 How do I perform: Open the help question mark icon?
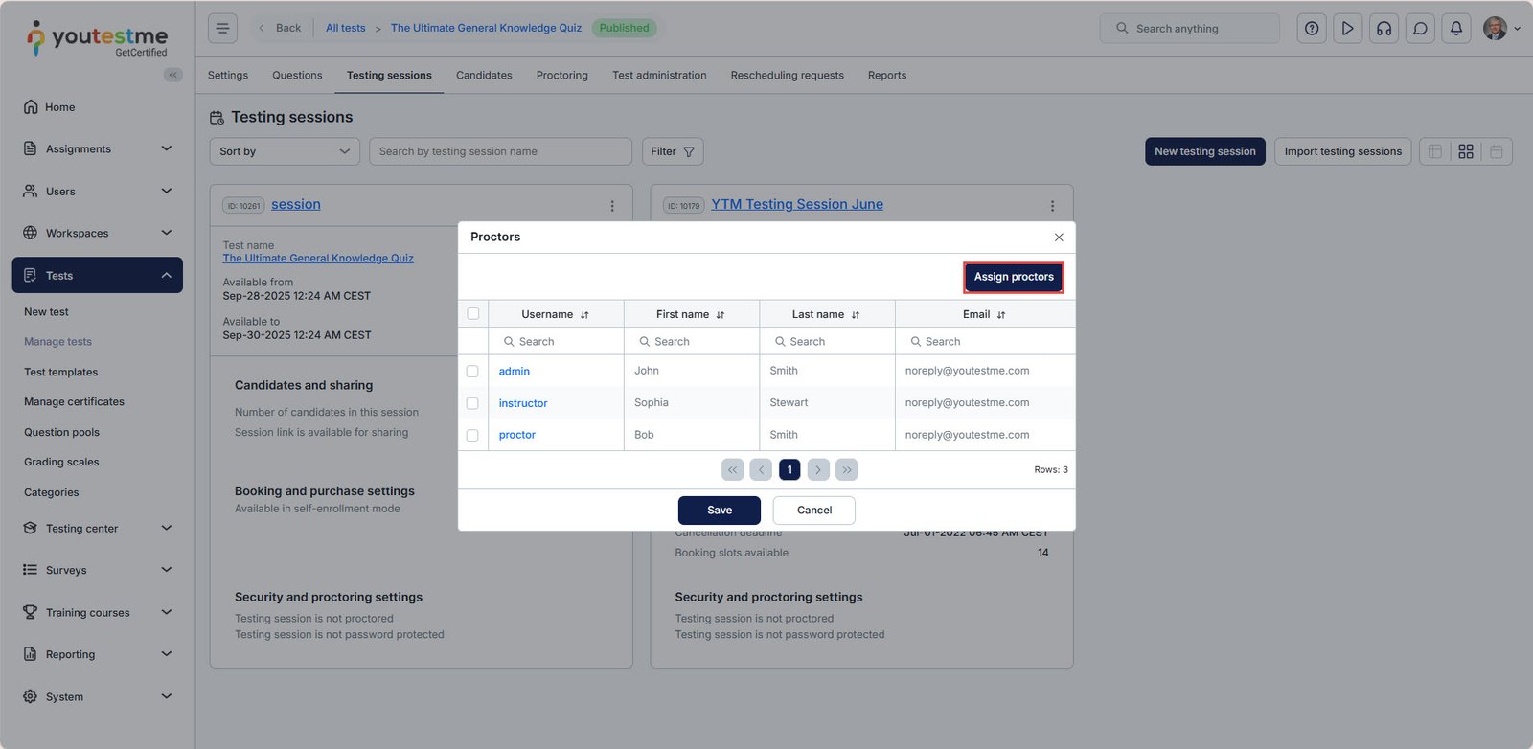click(1312, 29)
